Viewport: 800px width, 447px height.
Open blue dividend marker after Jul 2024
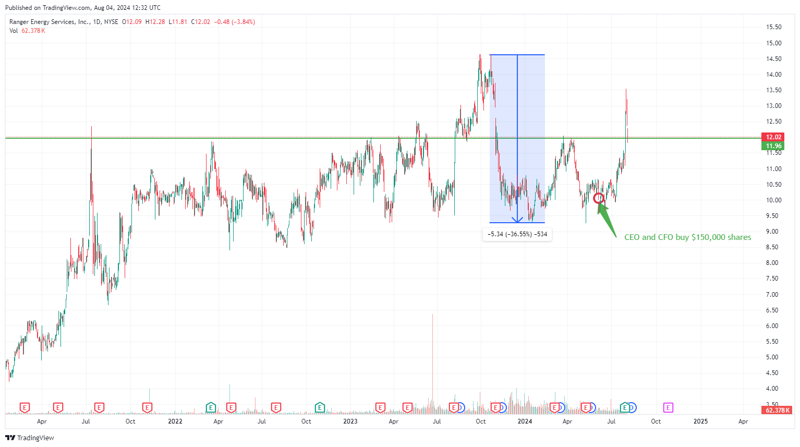click(632, 407)
